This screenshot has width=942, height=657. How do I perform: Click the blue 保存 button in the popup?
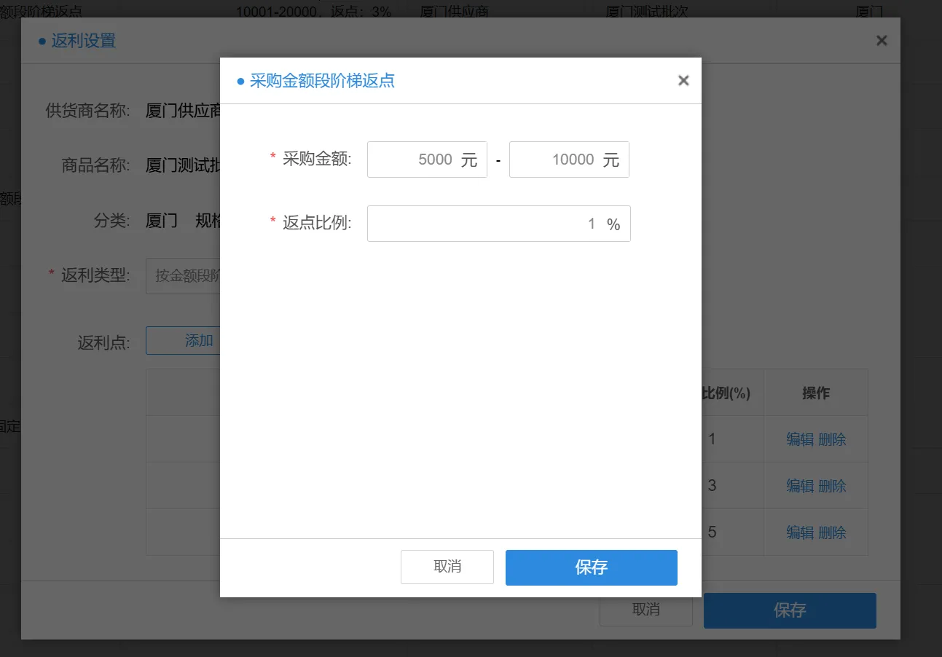point(591,567)
